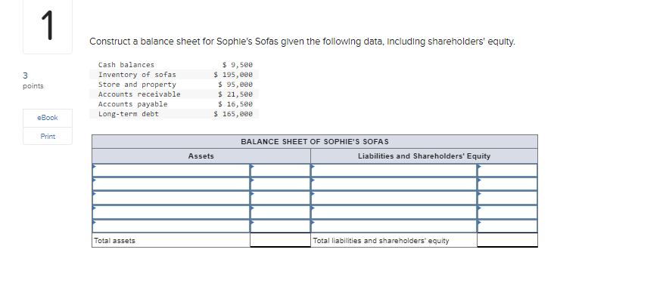
Task: Select first row asset name dropdown
Action: pyautogui.click(x=171, y=171)
